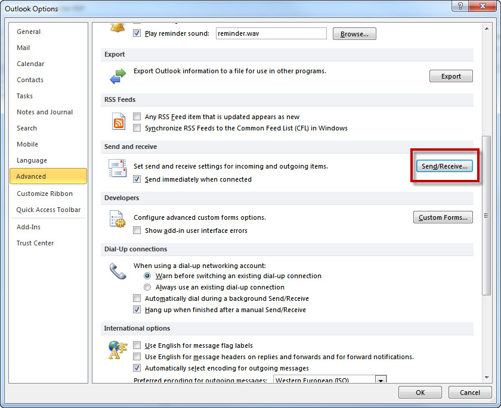This screenshot has width=501, height=408.
Task: Click the Developers custom forms icon
Action: click(117, 219)
